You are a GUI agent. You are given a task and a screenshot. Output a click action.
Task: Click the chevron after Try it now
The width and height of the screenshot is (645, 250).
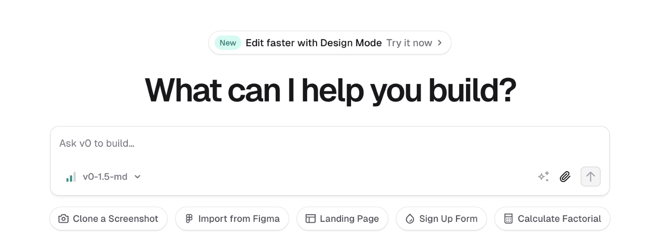tap(440, 43)
